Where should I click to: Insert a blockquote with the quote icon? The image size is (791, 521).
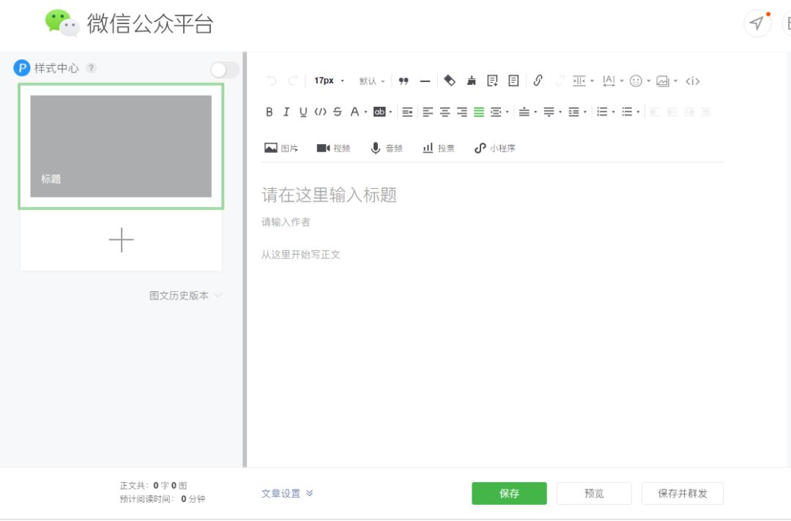404,81
